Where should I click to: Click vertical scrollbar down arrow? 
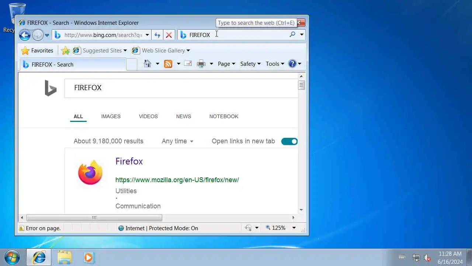[301, 210]
